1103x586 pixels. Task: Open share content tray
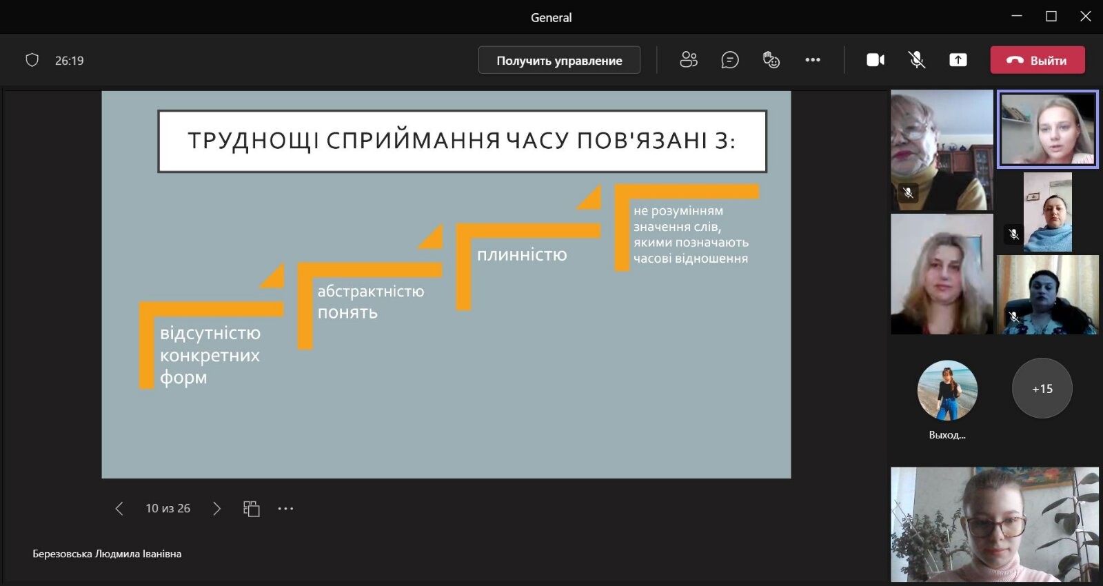(x=958, y=60)
